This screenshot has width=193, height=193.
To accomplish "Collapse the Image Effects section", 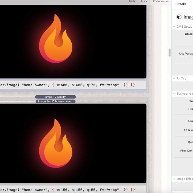I will [x=174, y=179].
